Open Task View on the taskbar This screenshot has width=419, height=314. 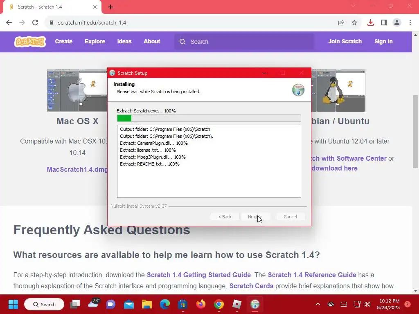75,304
